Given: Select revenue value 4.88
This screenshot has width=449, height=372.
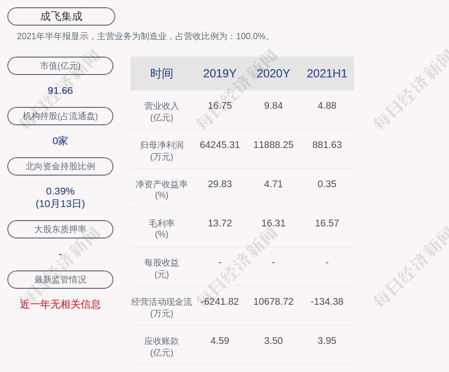Looking at the screenshot, I should [x=327, y=105].
